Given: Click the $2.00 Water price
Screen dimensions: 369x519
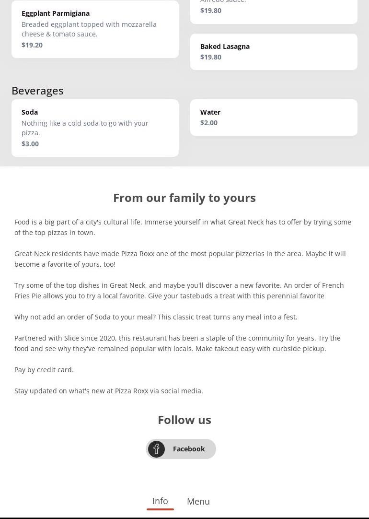Looking at the screenshot, I should tap(209, 123).
